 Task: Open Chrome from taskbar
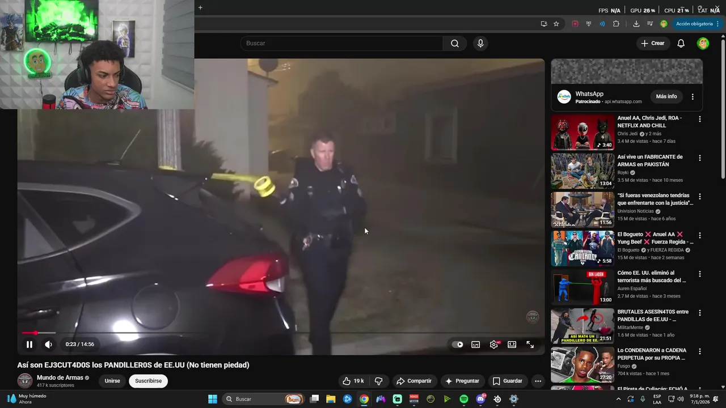pos(364,399)
